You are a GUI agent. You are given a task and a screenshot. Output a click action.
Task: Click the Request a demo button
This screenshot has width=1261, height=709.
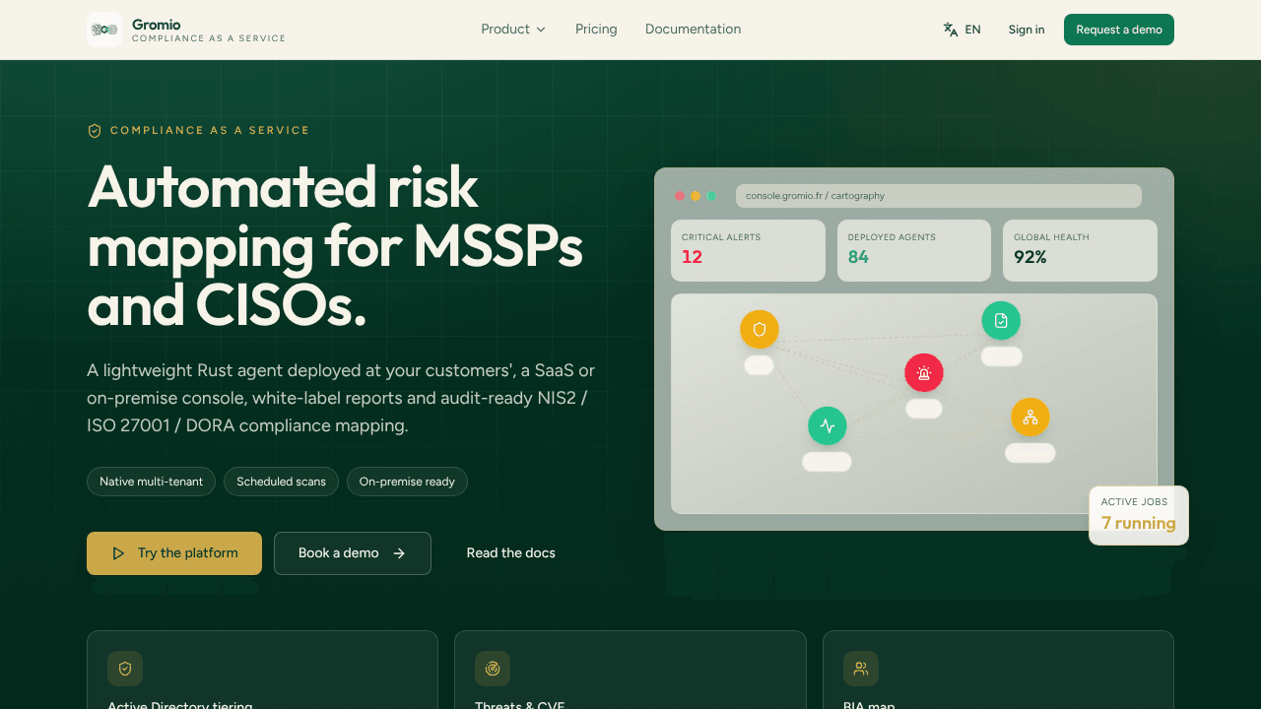[1119, 30]
